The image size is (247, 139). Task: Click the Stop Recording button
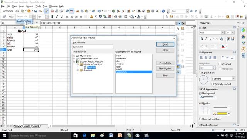point(24,21)
